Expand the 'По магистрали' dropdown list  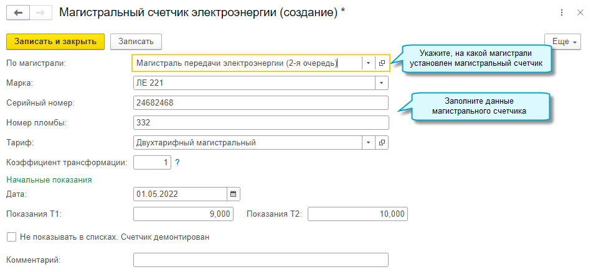368,63
